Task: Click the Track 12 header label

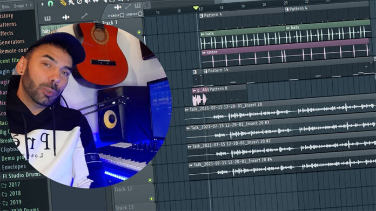Action: click(x=123, y=189)
